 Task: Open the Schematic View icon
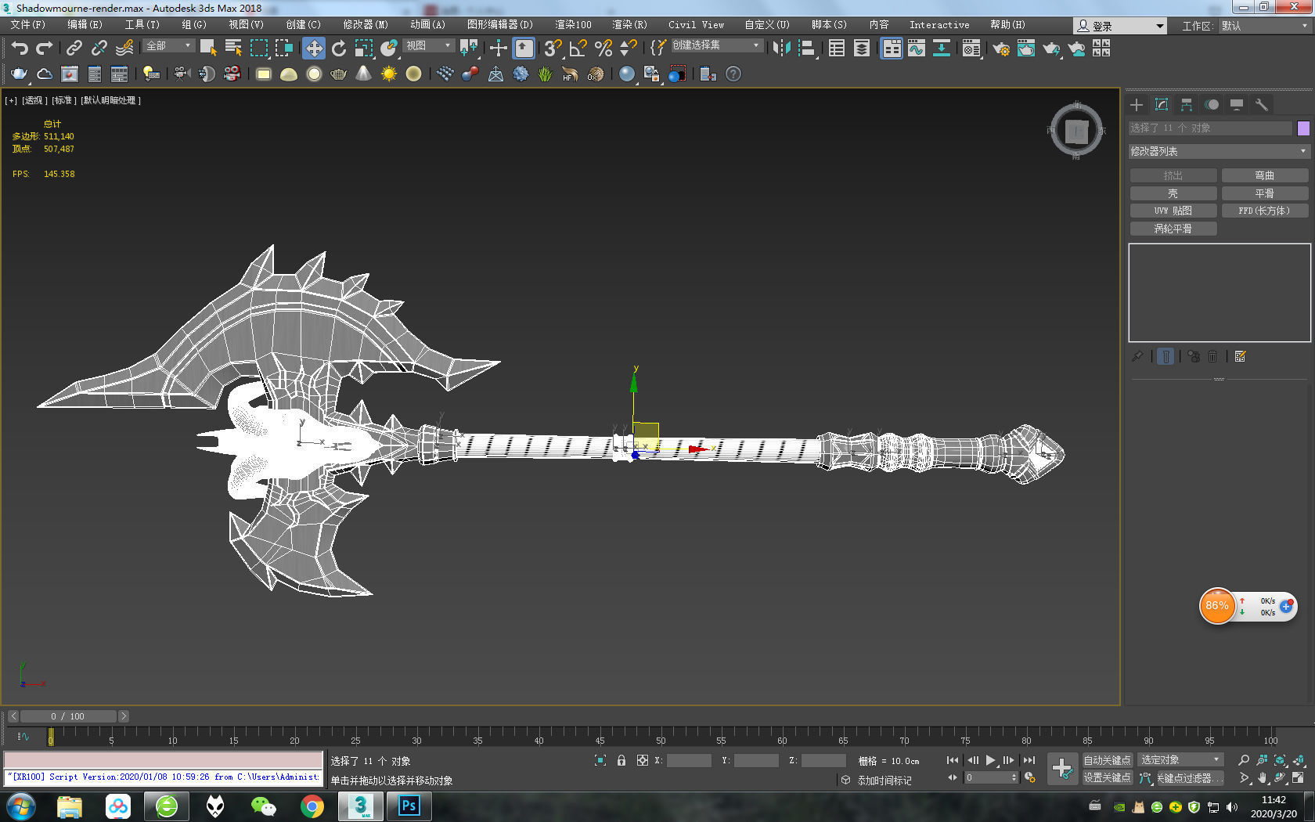click(942, 48)
